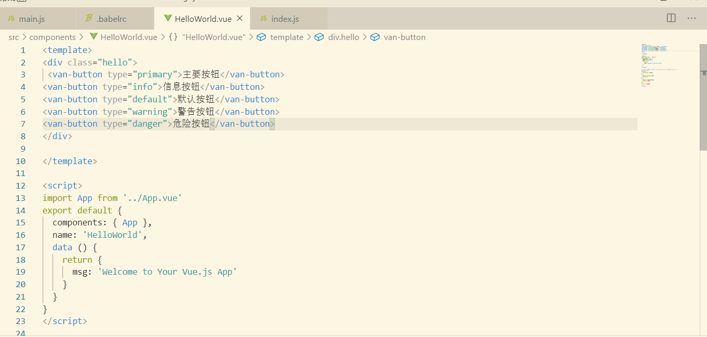The image size is (707, 337).
Task: Click the '../App.vue' import path string
Action: [152, 198]
